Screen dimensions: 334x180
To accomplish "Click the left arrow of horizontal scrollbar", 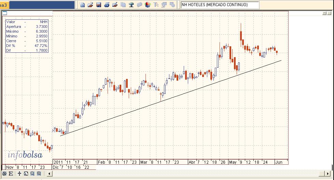I will (50, 174).
